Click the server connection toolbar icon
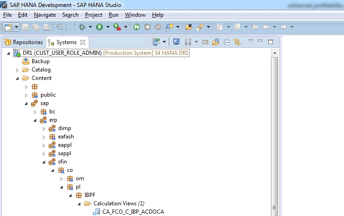 [169, 27]
